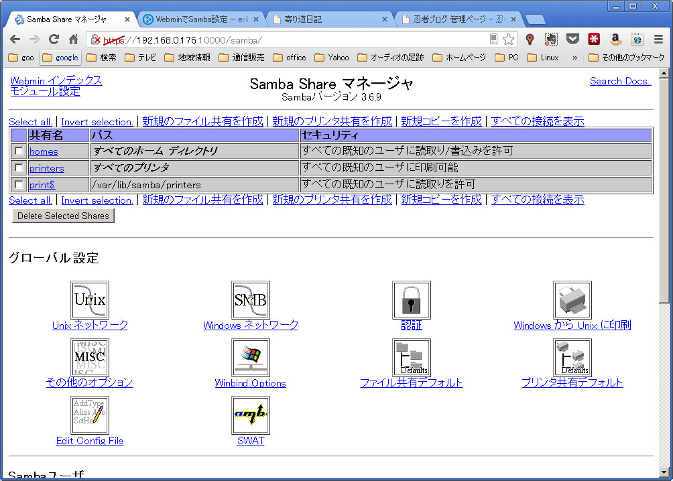Open the print$ share link
This screenshot has width=673, height=481.
[x=42, y=185]
